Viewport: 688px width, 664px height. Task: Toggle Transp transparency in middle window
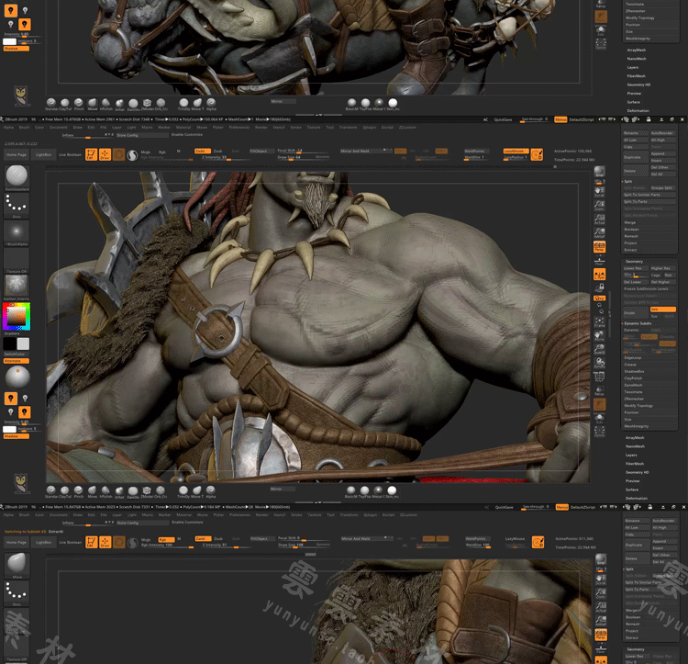pos(599,390)
